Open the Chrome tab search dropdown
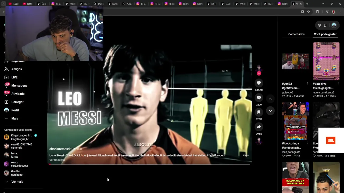Screen dimensions: 344x193 3,4
